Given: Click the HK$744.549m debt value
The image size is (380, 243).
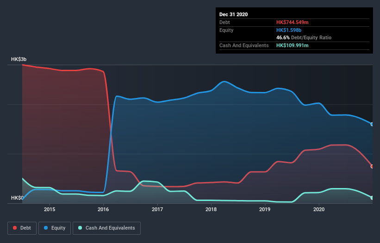Looking at the screenshot, I should [292, 22].
